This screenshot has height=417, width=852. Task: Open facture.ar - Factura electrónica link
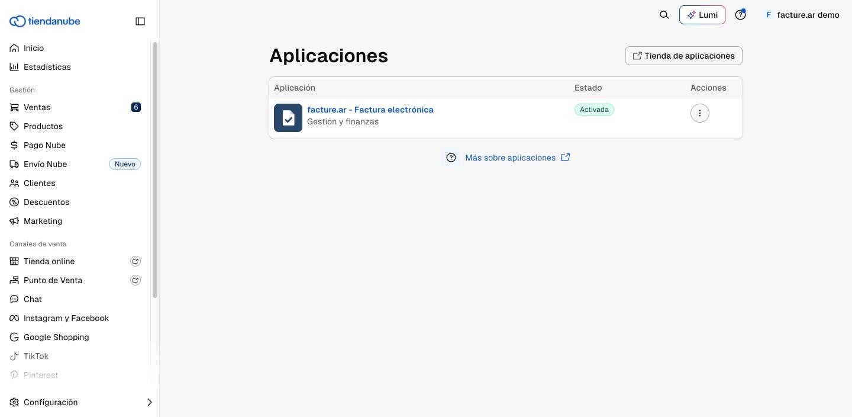coord(370,110)
